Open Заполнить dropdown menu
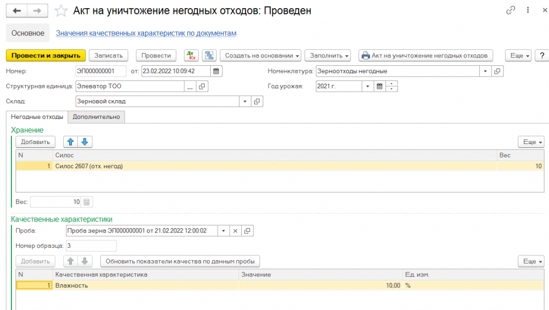 pyautogui.click(x=327, y=55)
